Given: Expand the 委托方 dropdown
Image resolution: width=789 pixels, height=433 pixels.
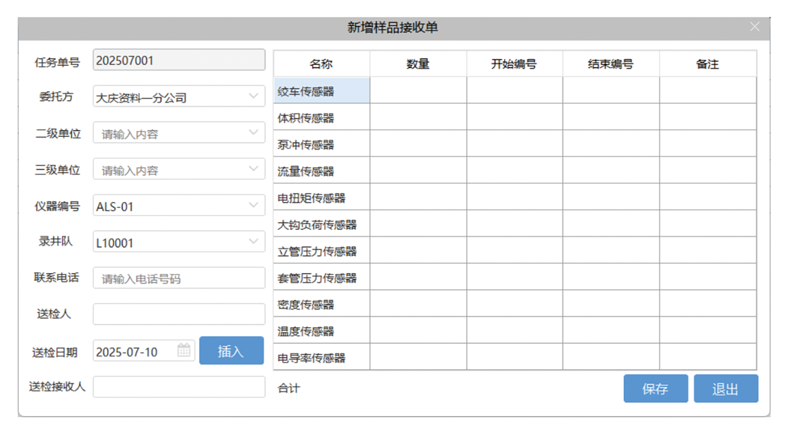Looking at the screenshot, I should pos(253,96).
